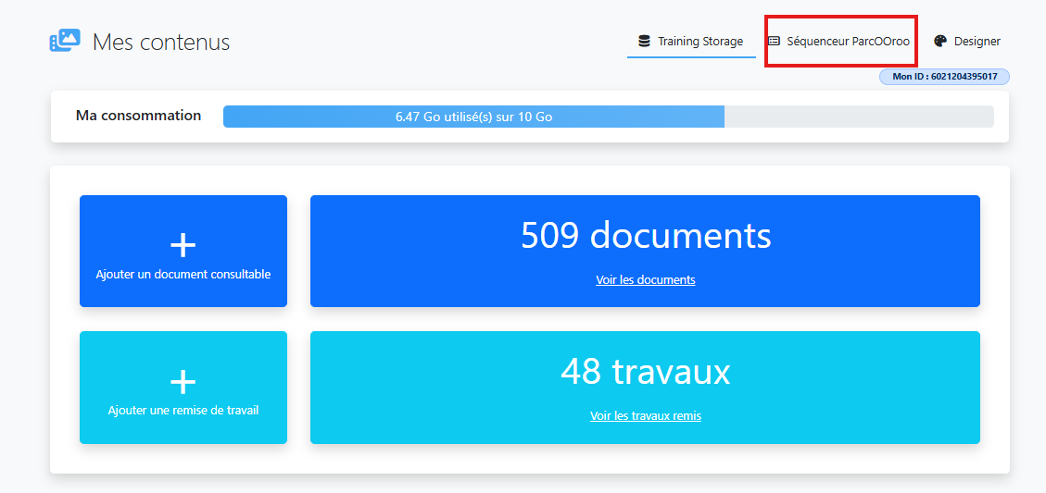Click the 6.47 Go storage usage bar
Screen dimensions: 1046x493
609,117
